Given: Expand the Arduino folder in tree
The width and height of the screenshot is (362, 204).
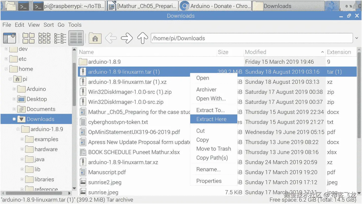Looking at the screenshot, I should pos(14,89).
